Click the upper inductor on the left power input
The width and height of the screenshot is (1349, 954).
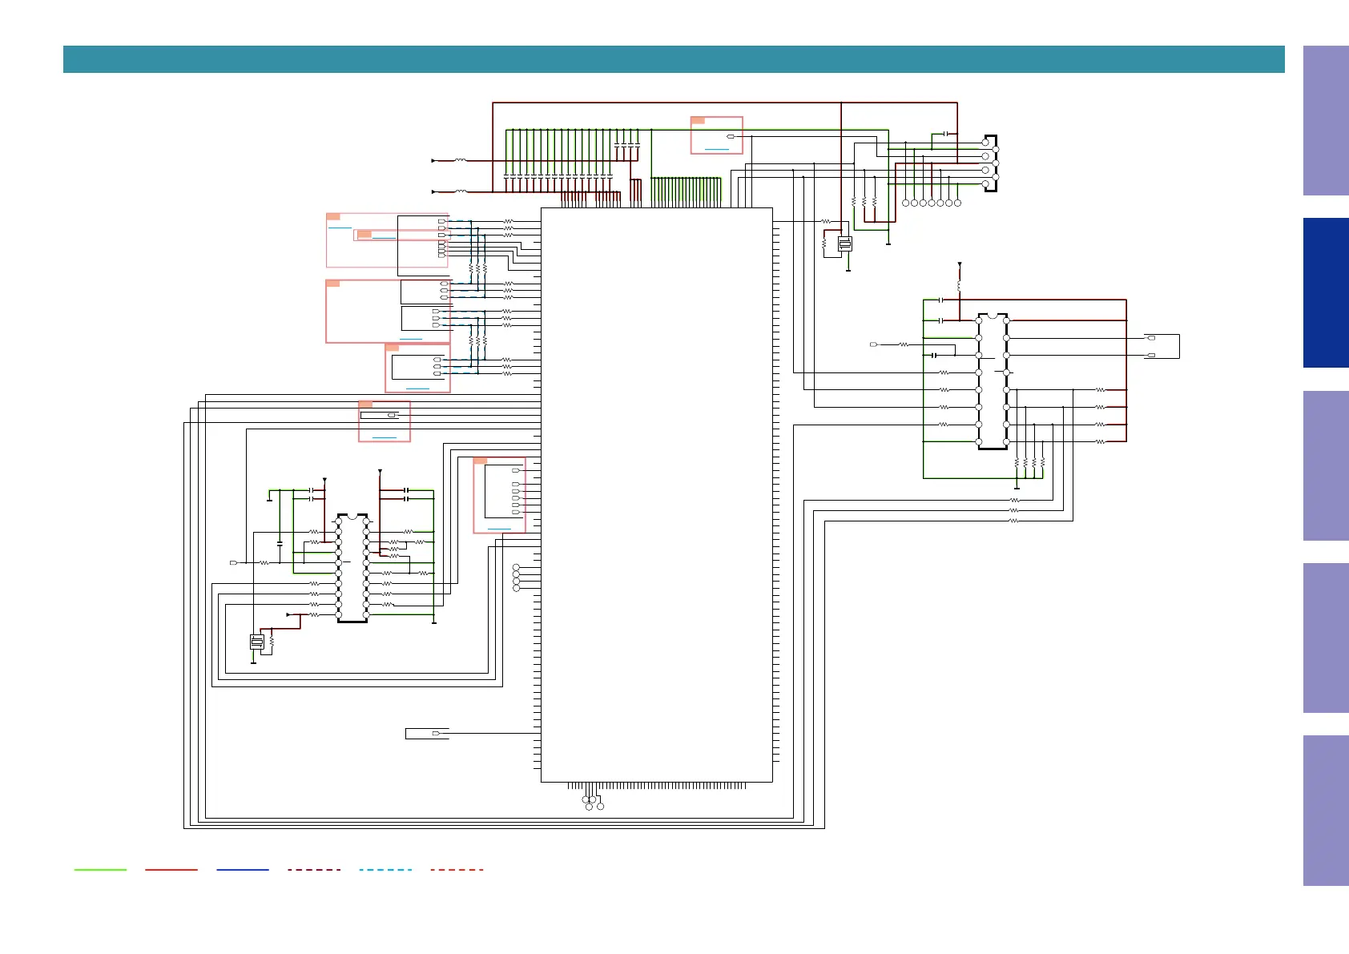coord(461,160)
